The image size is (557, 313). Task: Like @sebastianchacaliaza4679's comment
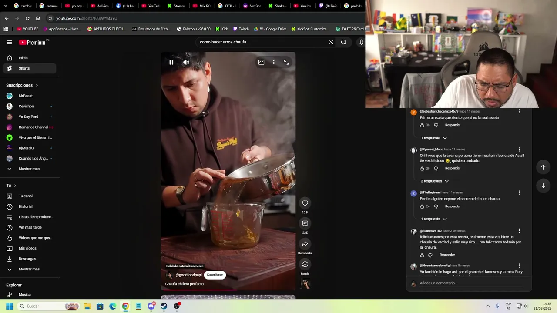click(x=422, y=125)
